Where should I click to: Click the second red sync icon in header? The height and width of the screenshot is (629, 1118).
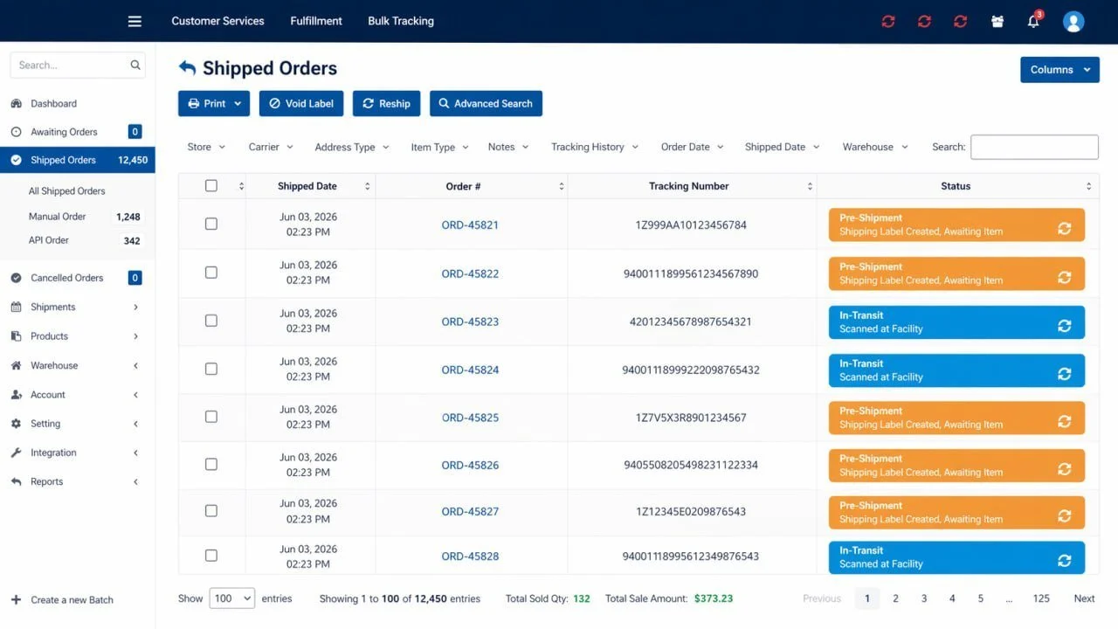point(924,21)
